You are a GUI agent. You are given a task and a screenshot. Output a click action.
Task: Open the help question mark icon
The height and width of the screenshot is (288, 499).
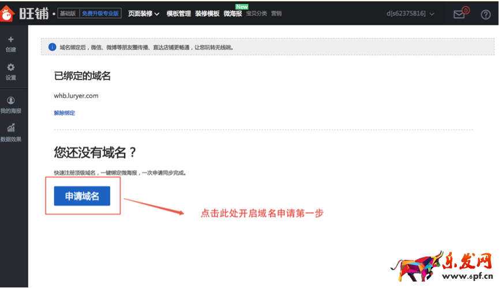pyautogui.click(x=486, y=14)
